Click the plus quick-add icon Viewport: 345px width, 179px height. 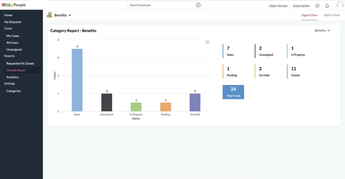coord(317,6)
